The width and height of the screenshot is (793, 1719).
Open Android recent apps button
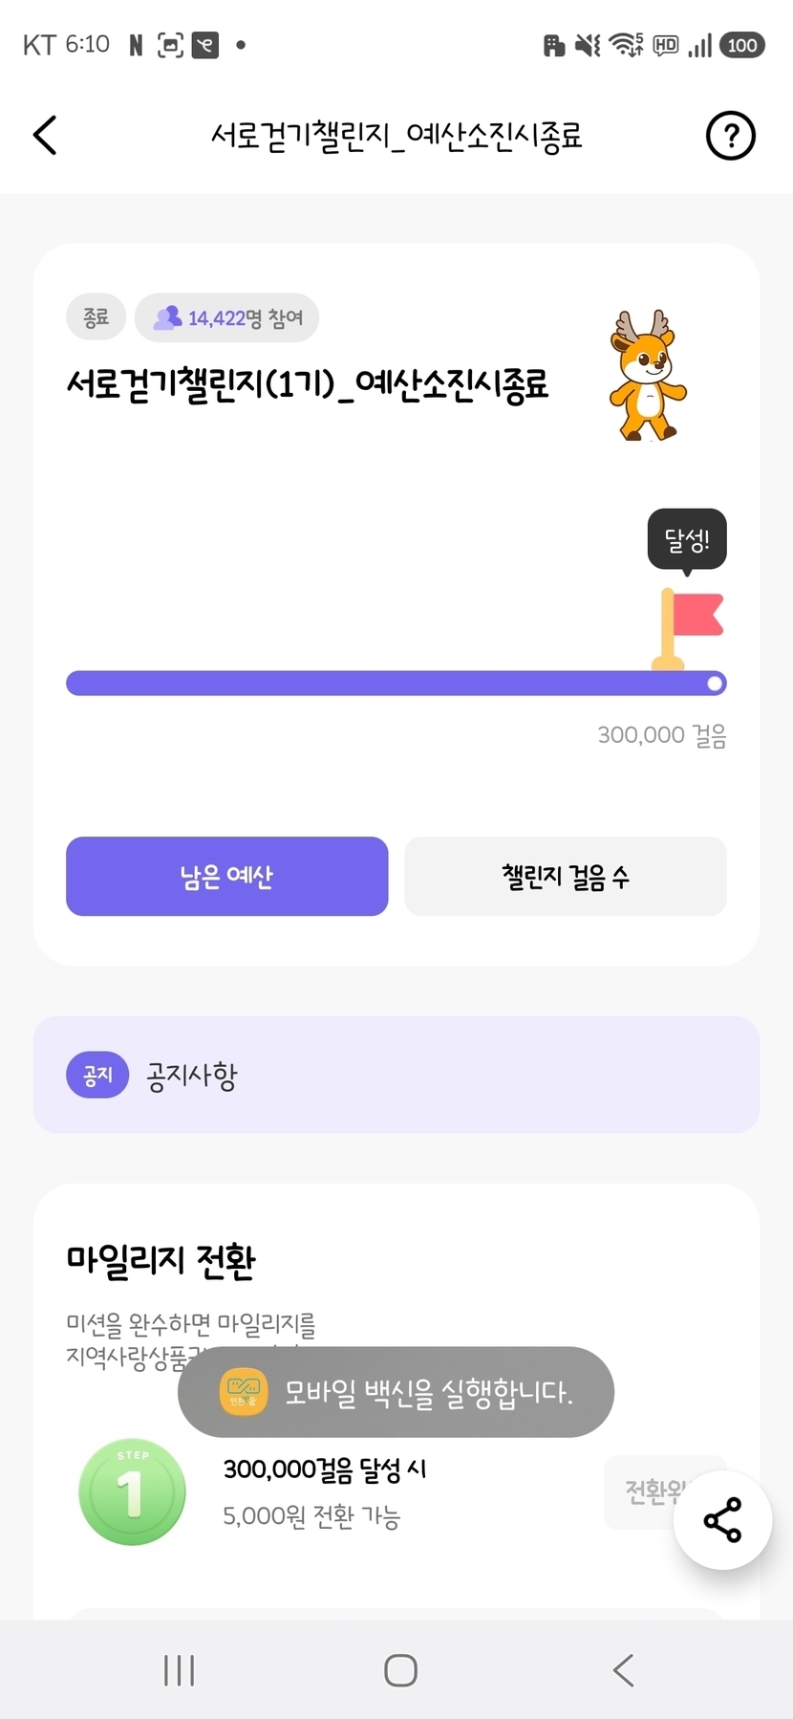[x=179, y=1670]
